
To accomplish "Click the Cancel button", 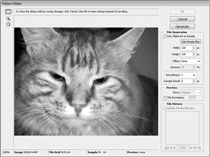I will coord(182,19).
